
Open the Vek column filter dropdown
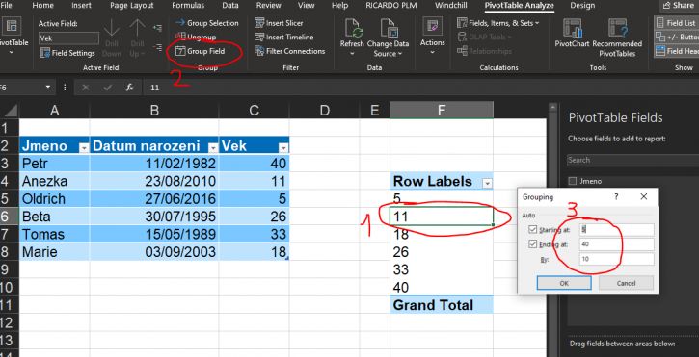tap(283, 147)
